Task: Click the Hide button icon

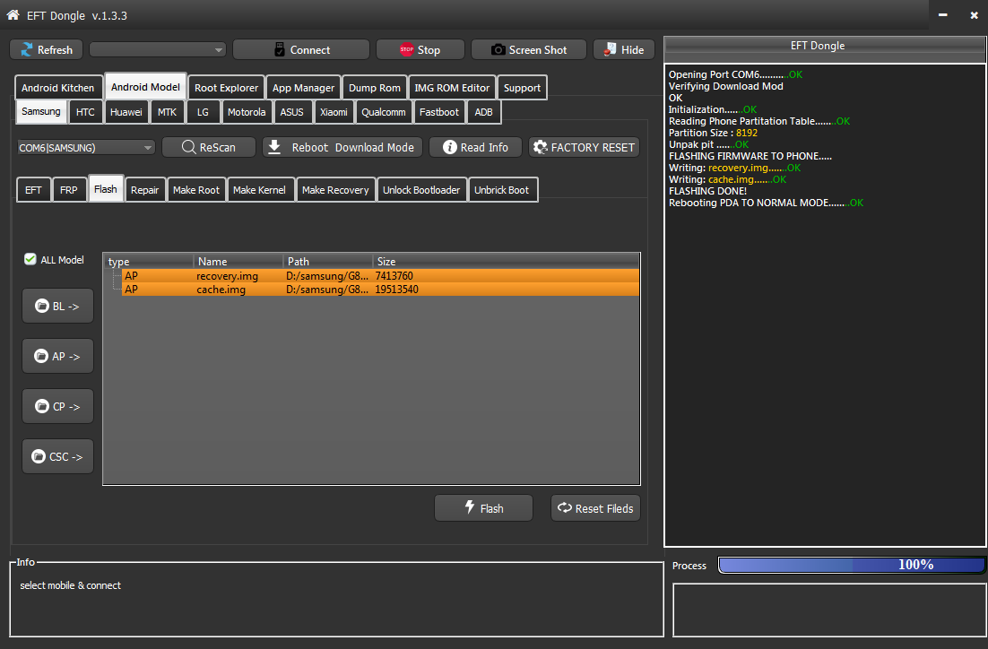Action: (610, 49)
